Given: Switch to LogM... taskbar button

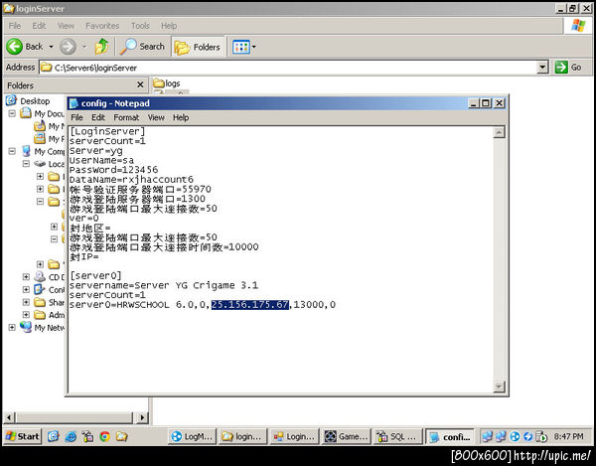Looking at the screenshot, I should (x=193, y=437).
